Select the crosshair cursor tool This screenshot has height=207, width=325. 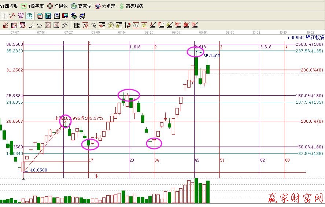tap(4, 16)
